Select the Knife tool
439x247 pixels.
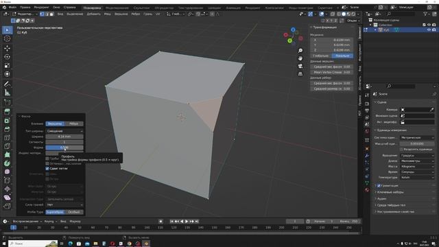click(8, 146)
